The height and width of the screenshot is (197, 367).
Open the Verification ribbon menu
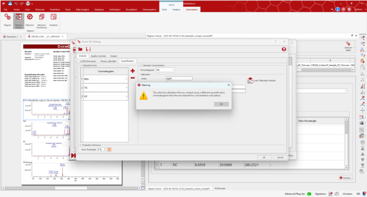point(115,10)
